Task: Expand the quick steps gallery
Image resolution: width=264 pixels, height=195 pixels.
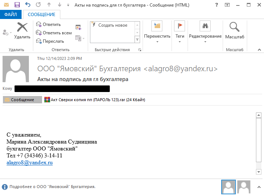Action: [x=137, y=40]
